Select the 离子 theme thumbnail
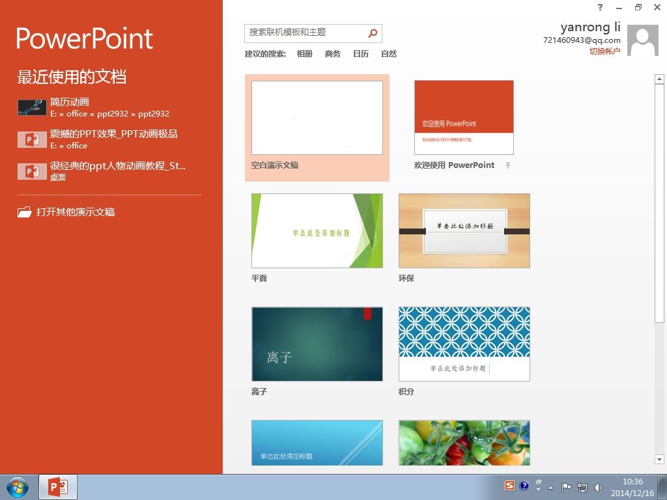 tap(317, 344)
